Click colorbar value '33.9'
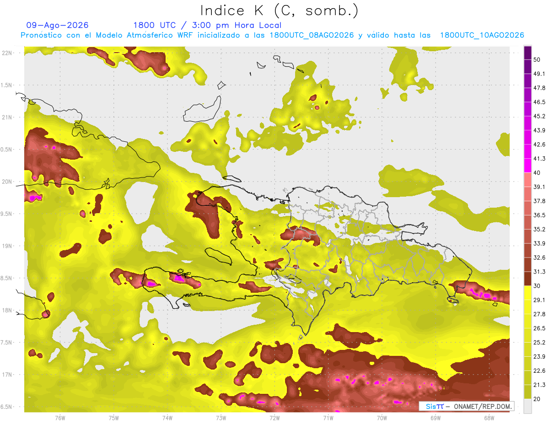549x424 pixels. click(x=539, y=243)
